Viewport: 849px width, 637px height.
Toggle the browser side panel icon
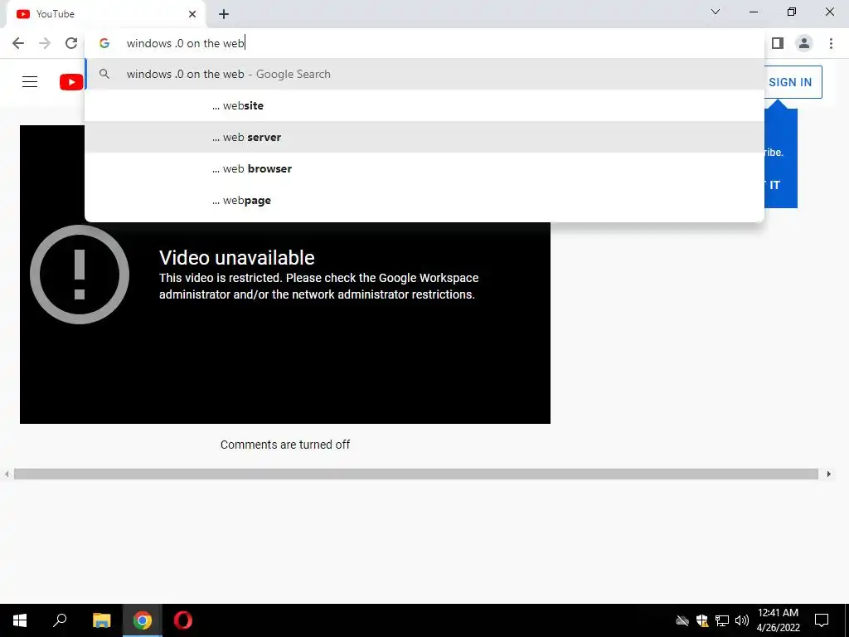pyautogui.click(x=778, y=43)
